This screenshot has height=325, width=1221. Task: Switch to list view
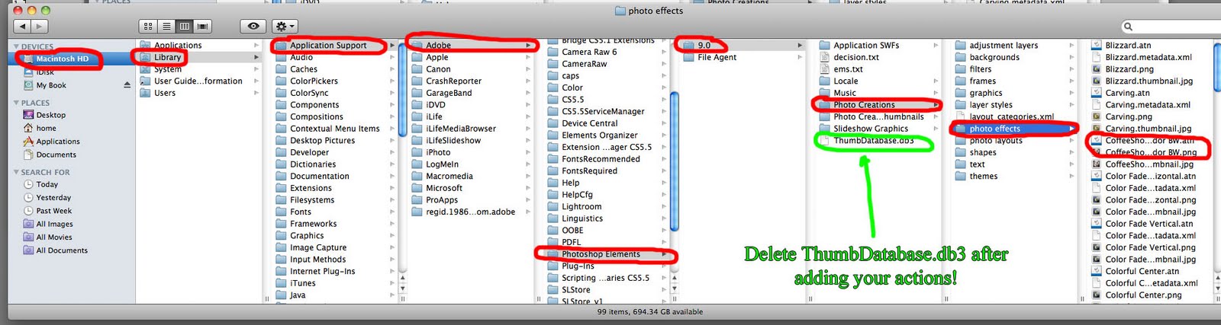click(x=166, y=26)
